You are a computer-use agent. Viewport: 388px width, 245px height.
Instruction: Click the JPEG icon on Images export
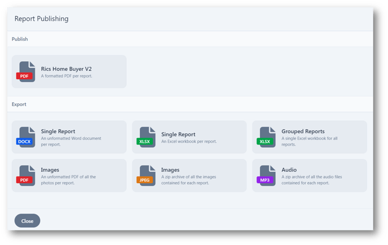click(x=146, y=176)
